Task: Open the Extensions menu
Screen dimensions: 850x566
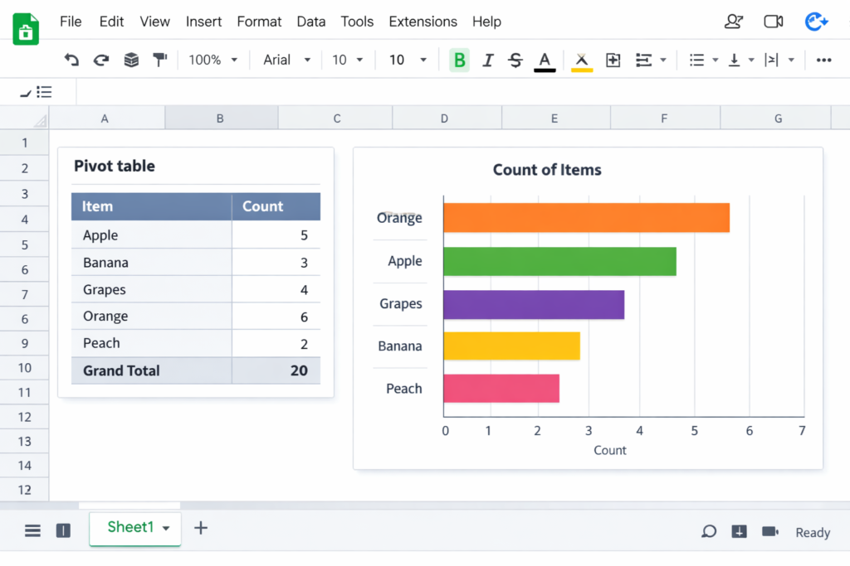Action: (423, 22)
